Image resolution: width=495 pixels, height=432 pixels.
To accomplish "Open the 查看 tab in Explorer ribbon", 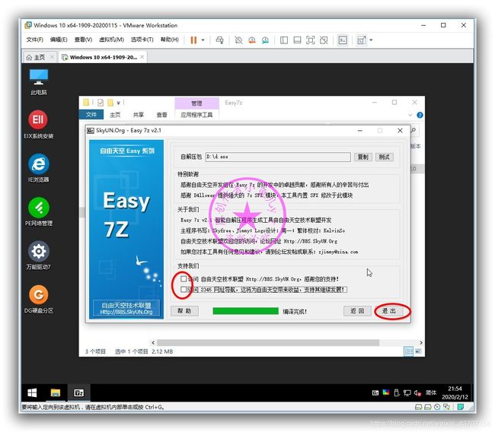I will pyautogui.click(x=162, y=115).
